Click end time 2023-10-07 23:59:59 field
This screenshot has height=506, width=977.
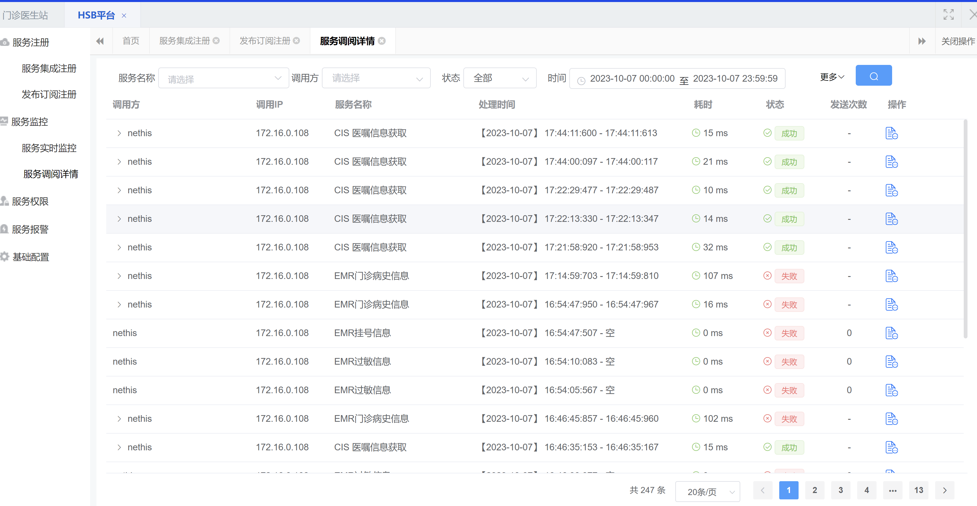tap(735, 78)
